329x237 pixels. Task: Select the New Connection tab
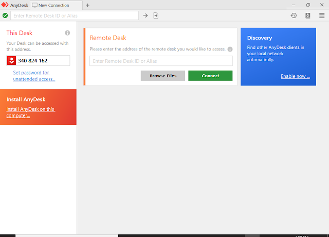(x=56, y=5)
